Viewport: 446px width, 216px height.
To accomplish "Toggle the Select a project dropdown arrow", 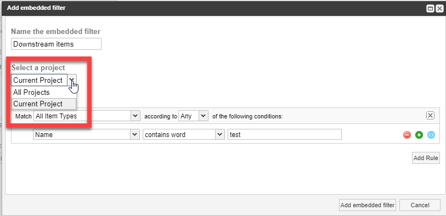I will [72, 80].
